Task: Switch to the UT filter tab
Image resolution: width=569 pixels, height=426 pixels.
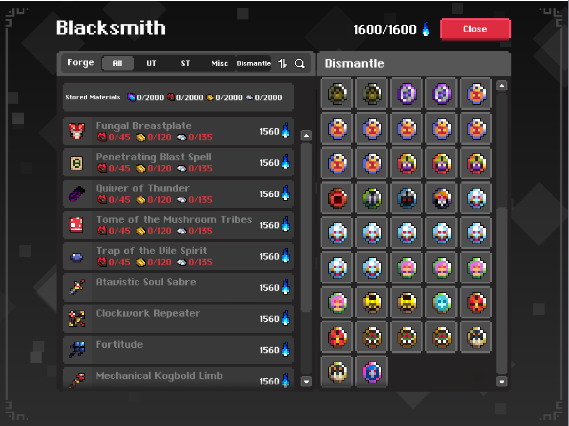Action: [x=151, y=63]
